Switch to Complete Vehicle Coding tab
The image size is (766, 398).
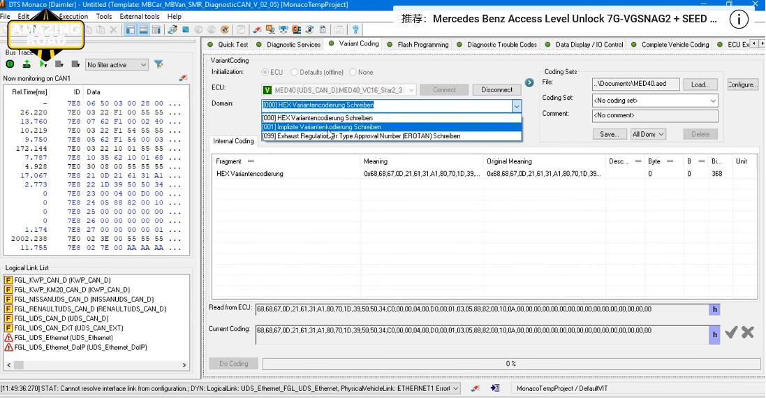click(x=670, y=45)
